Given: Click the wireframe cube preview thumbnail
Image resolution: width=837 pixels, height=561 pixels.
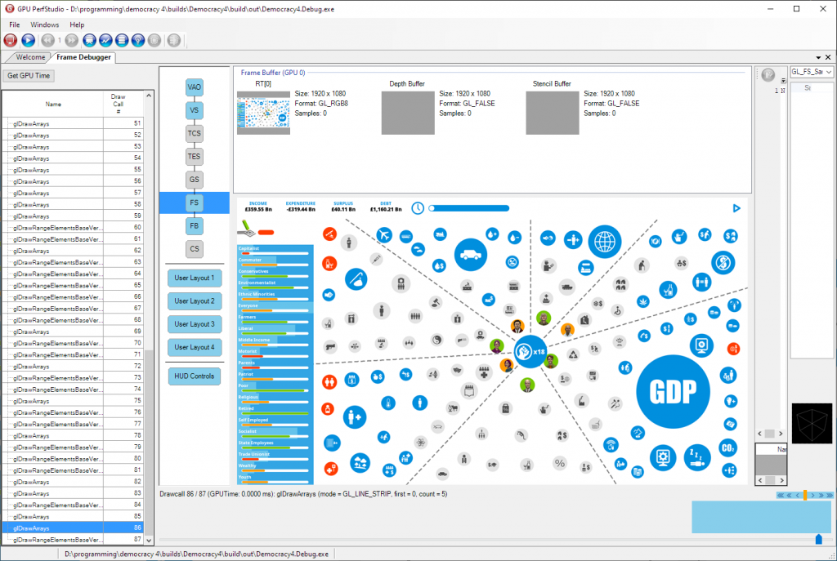Looking at the screenshot, I should coord(812,424).
